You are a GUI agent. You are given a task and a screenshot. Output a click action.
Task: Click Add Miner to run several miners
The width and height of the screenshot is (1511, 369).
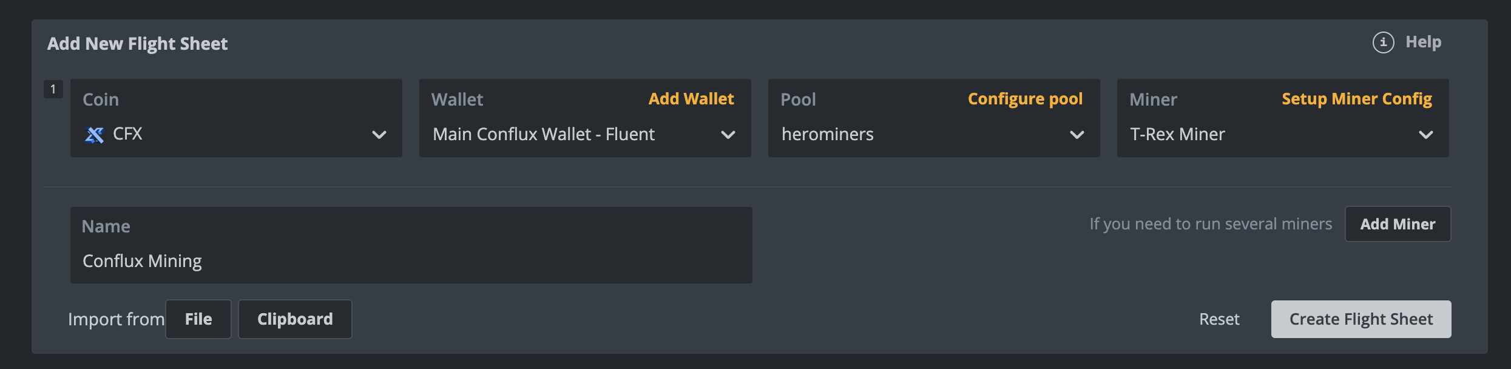(1398, 223)
